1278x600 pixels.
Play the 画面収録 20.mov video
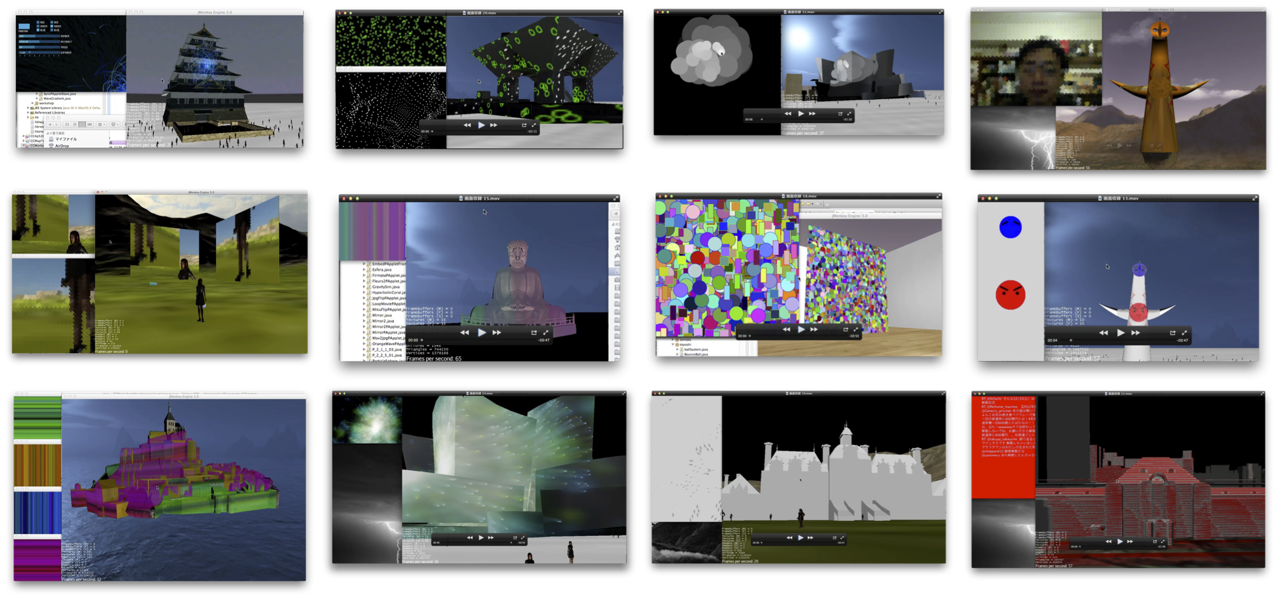[482, 125]
